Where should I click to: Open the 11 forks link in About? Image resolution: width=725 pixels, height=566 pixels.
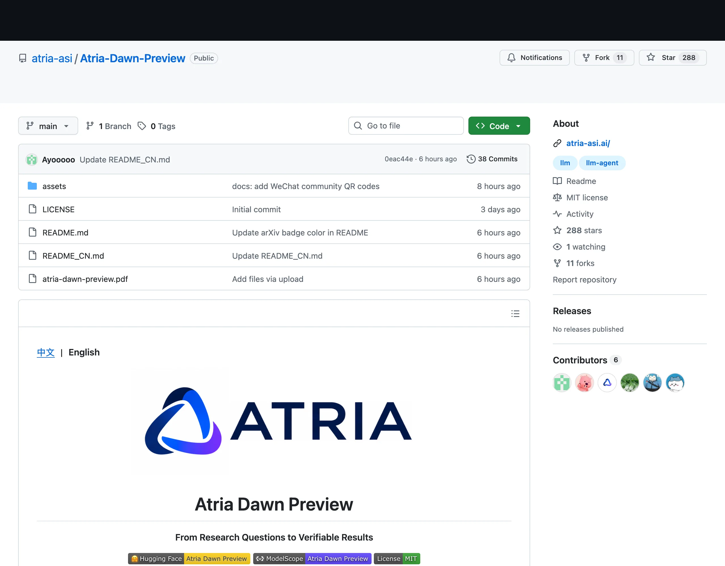pyautogui.click(x=580, y=263)
